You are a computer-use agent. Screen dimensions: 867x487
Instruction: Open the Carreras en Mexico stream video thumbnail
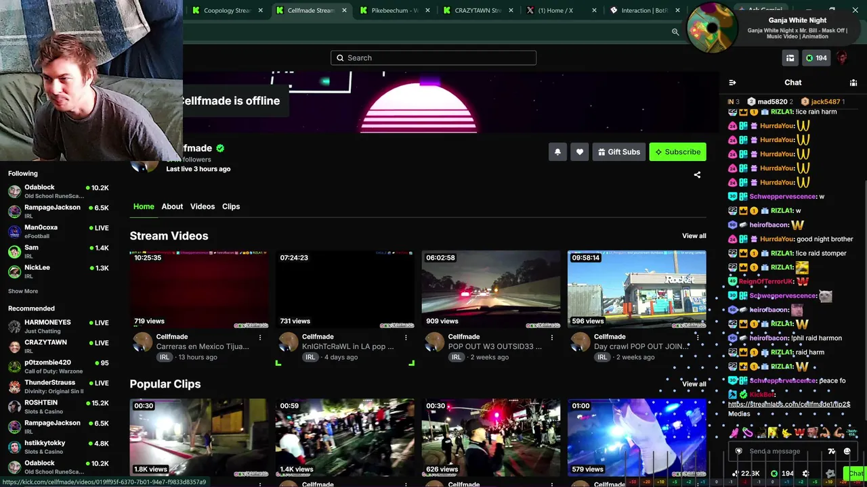pos(199,289)
